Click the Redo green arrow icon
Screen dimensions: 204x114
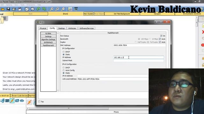tap(44, 9)
